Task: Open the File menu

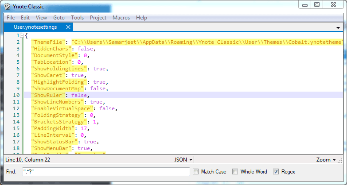Action: point(11,18)
